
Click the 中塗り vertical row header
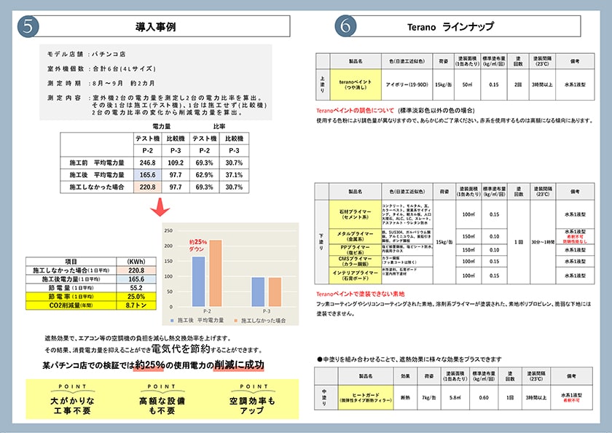tap(324, 397)
